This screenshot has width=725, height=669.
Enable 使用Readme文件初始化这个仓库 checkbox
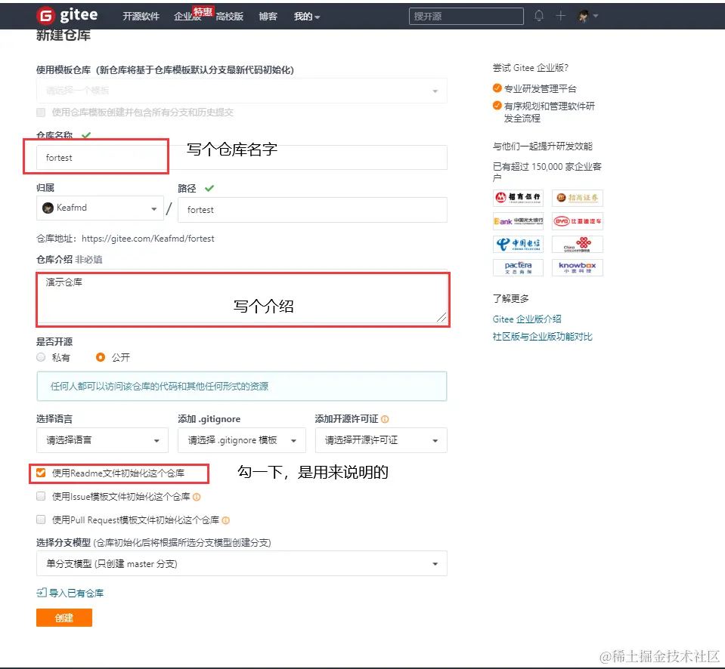41,473
